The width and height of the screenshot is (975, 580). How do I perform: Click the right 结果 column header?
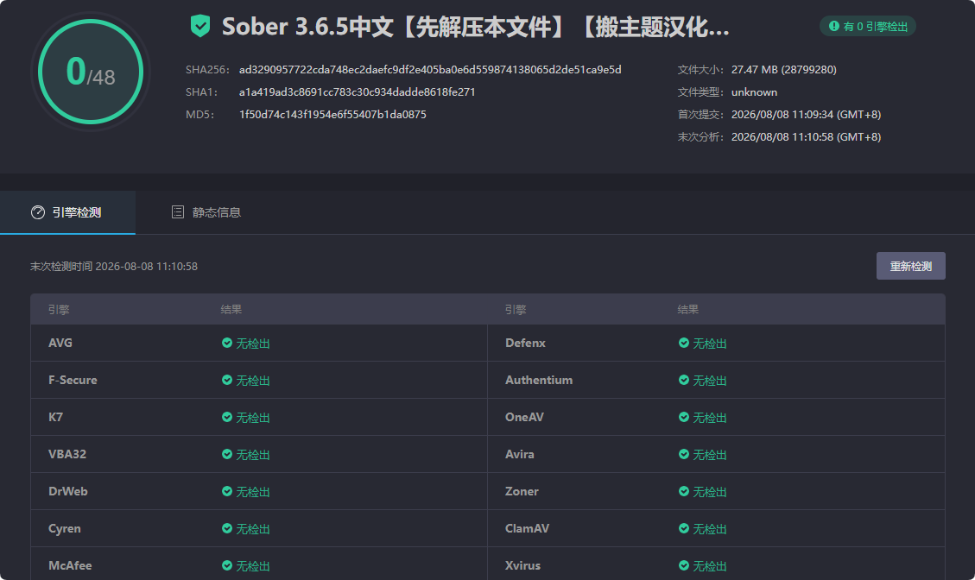(687, 310)
